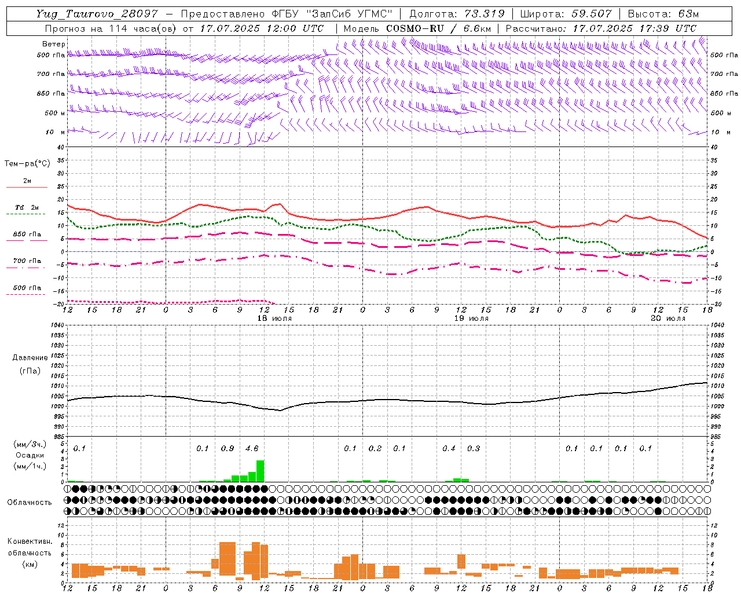Click the longitude value Долгота: 73.319
Image resolution: width=741 pixels, height=593 pixels.
coord(457,14)
